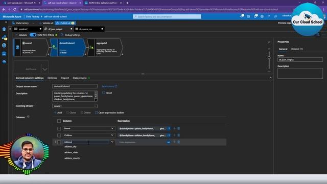Open the Derived column's settings tab
The image size is (327, 184).
tap(30, 78)
